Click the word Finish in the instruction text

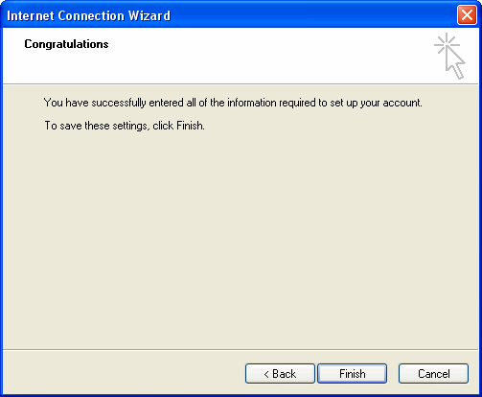tap(191, 126)
